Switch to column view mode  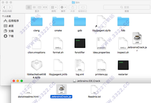point(40,7)
